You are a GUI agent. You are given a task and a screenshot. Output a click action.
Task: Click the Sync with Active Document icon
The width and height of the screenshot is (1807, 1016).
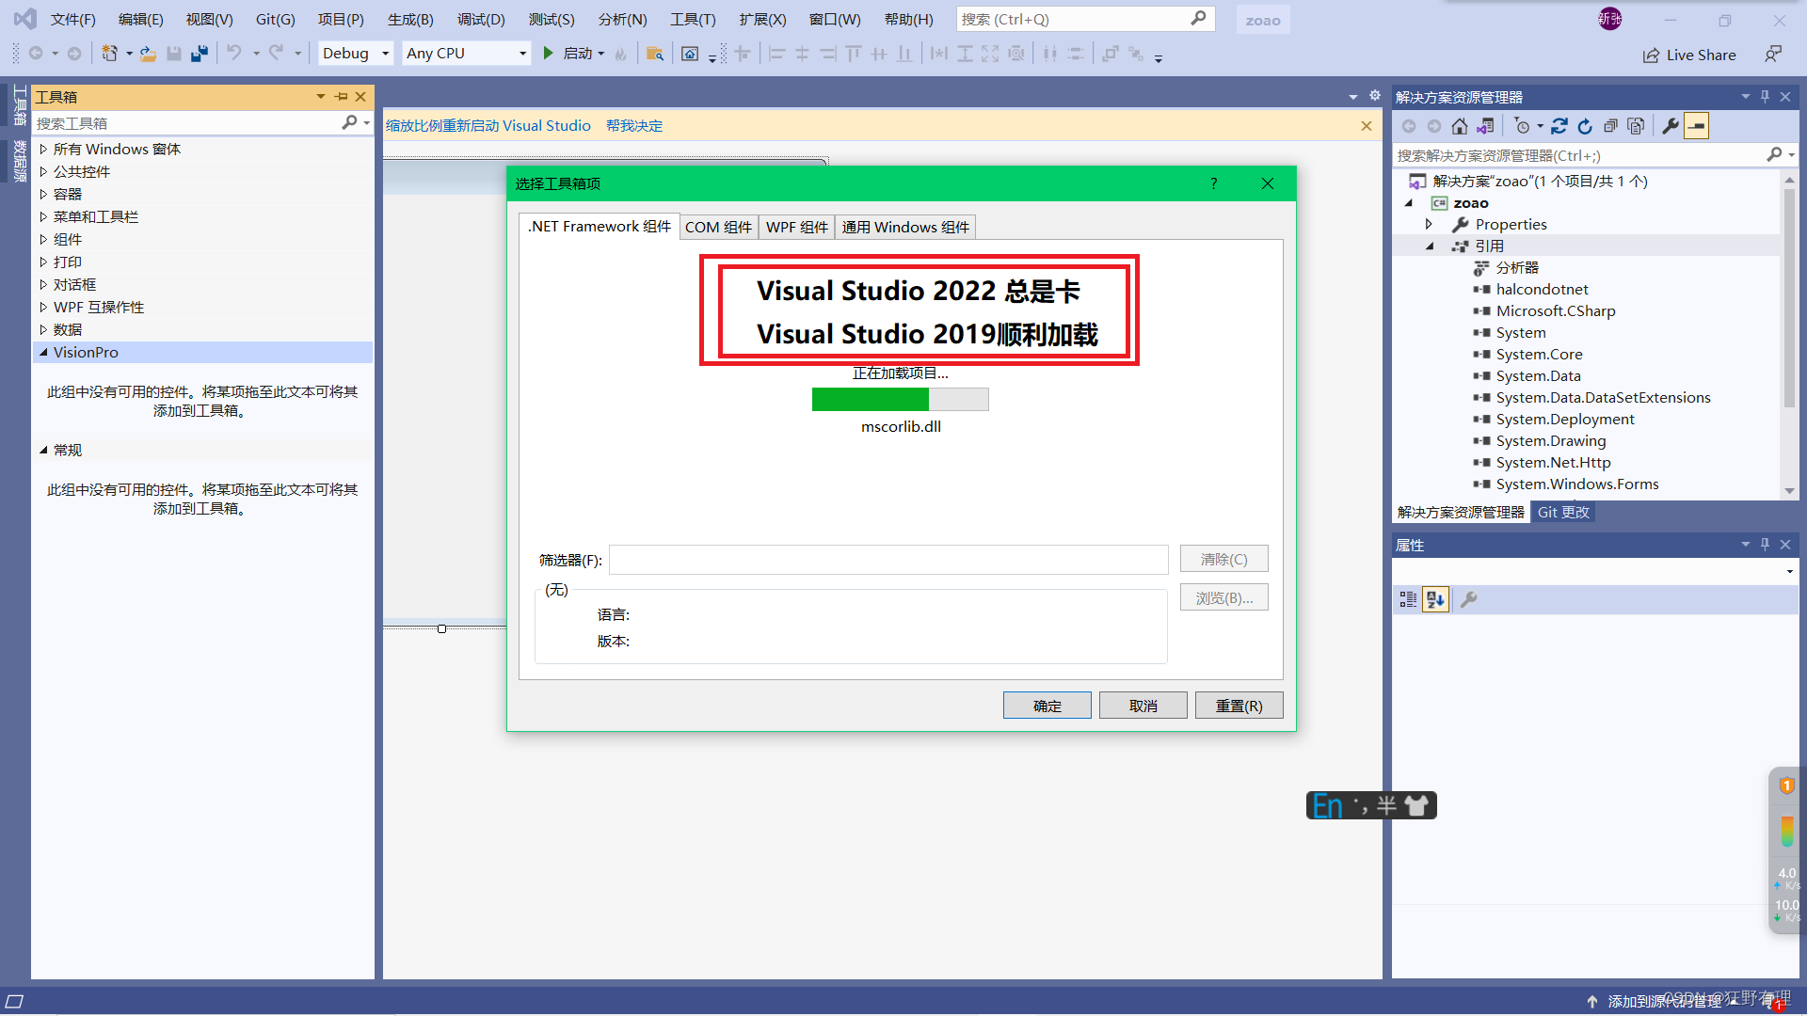1559,126
